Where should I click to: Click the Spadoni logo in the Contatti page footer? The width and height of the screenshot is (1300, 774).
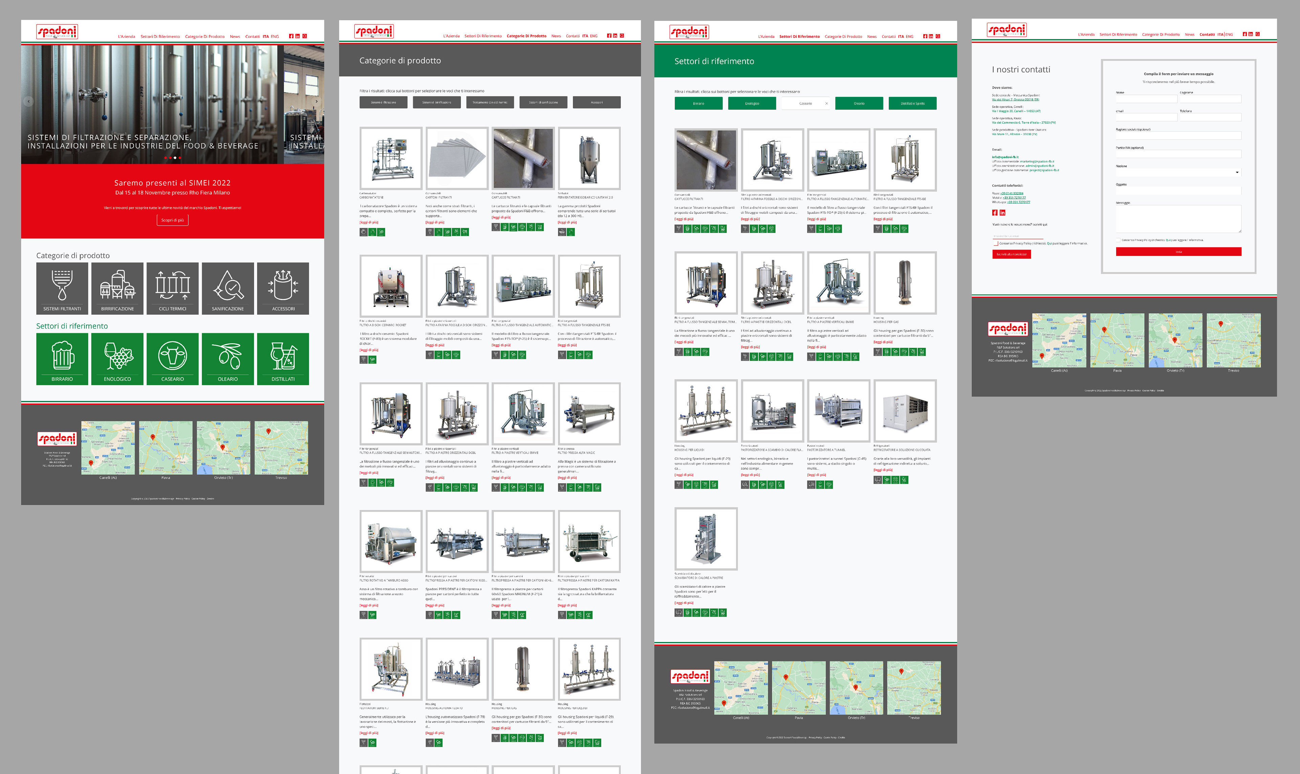pos(1007,328)
